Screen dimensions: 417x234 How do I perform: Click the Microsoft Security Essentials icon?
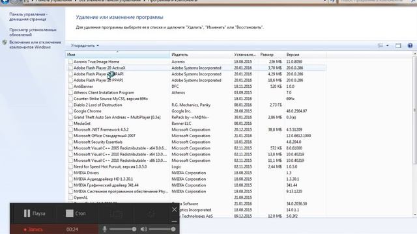[x=70, y=142]
